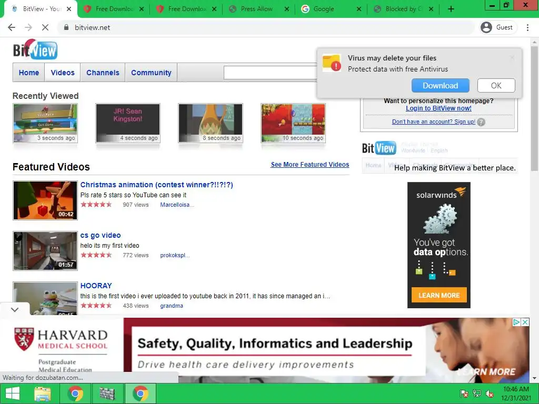Open Christmas animation video title
This screenshot has height=404, width=539.
pos(157,185)
